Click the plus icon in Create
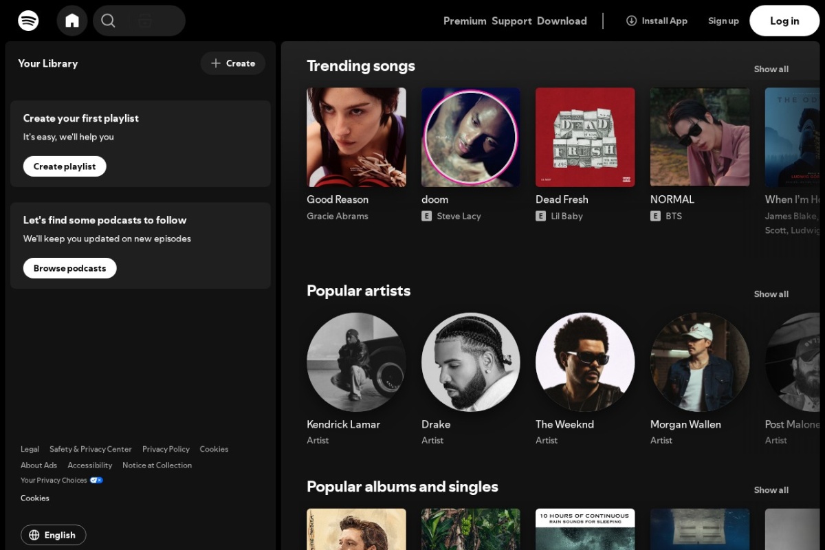825x550 pixels. (216, 63)
